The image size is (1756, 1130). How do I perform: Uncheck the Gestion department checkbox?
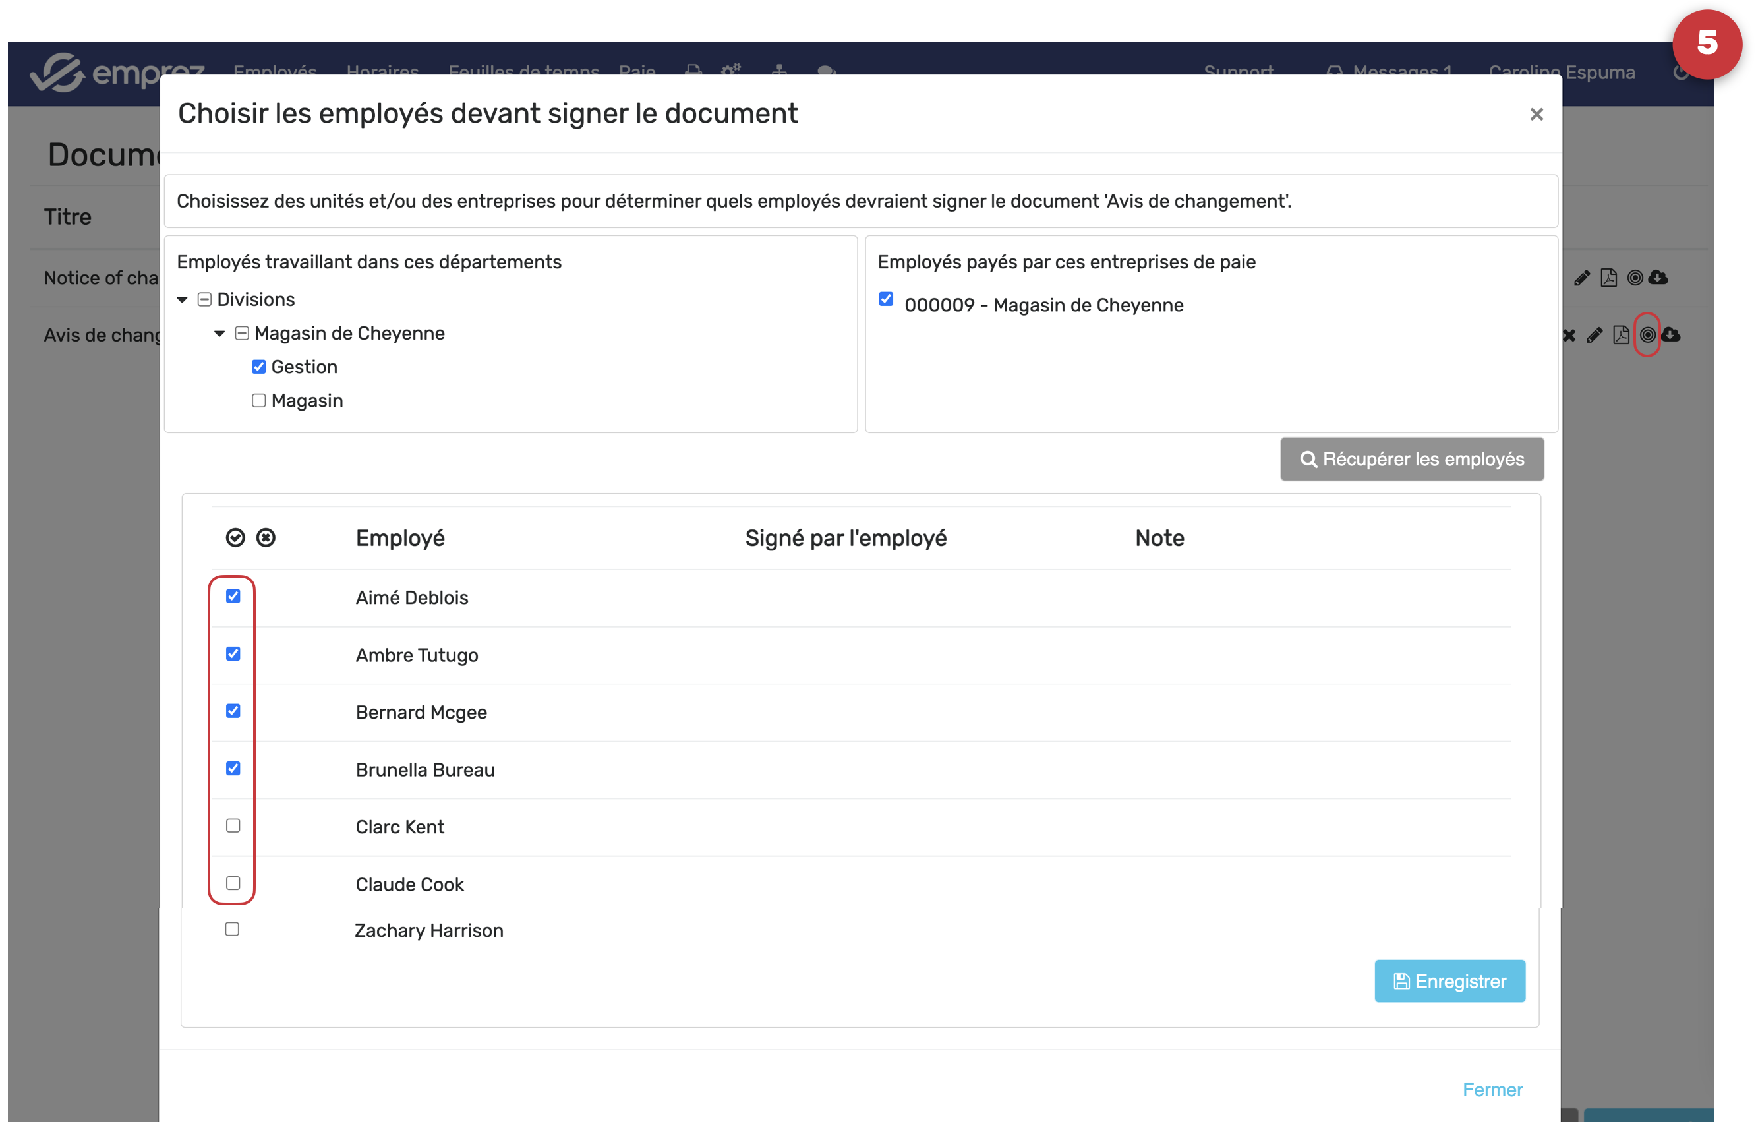(x=258, y=367)
